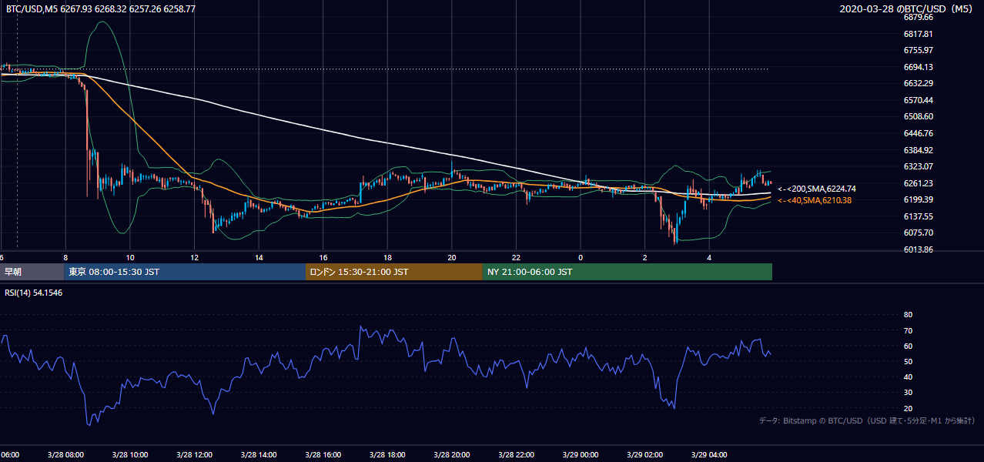Image resolution: width=984 pixels, height=462 pixels.
Task: Click the 6199.39 price axis label
Action: click(x=918, y=199)
